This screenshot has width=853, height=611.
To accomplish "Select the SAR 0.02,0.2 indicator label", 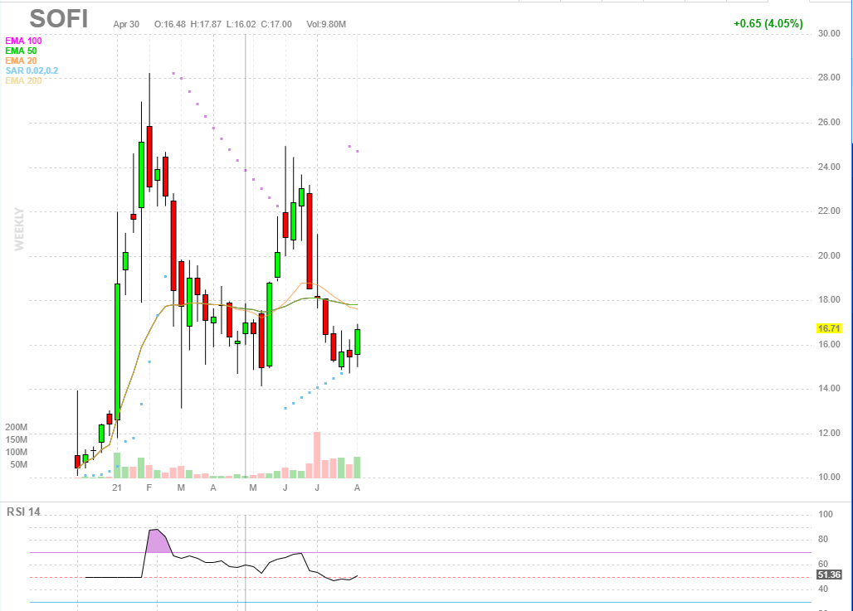I will pos(32,70).
